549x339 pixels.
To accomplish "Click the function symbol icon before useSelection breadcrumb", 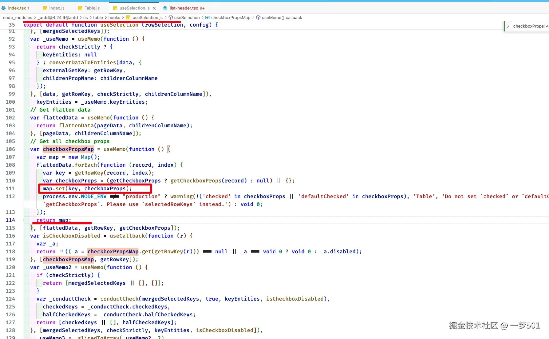I will 171,18.
